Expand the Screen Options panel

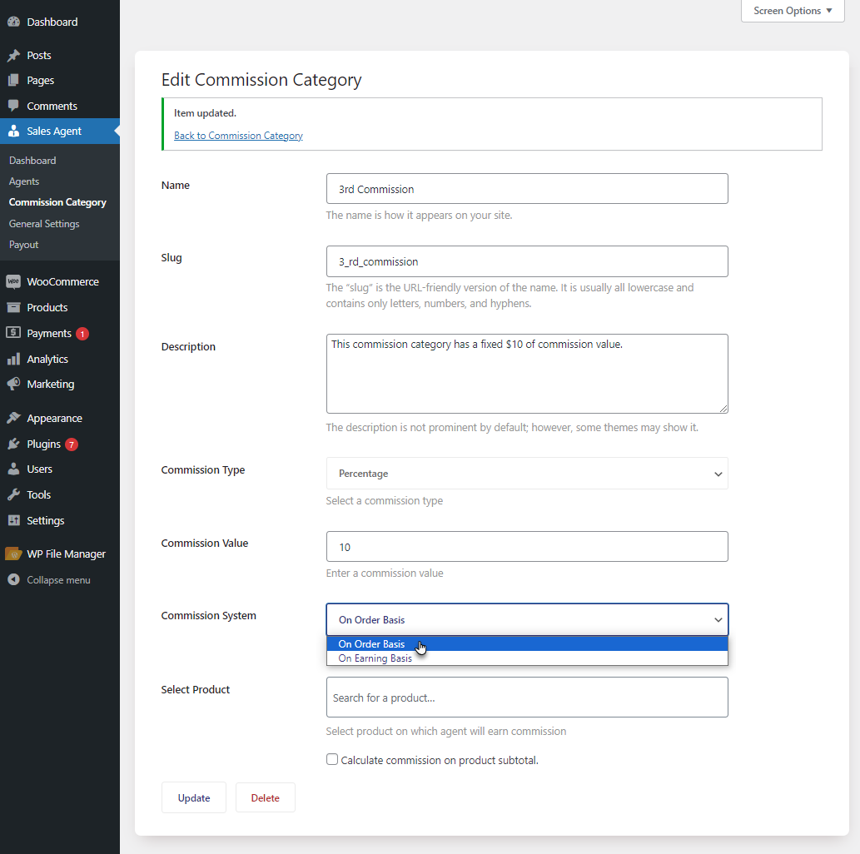coord(792,11)
